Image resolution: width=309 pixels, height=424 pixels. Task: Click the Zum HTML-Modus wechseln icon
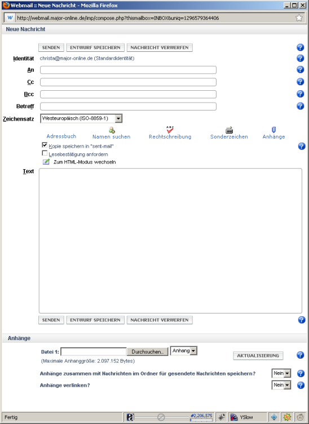pyautogui.click(x=46, y=162)
